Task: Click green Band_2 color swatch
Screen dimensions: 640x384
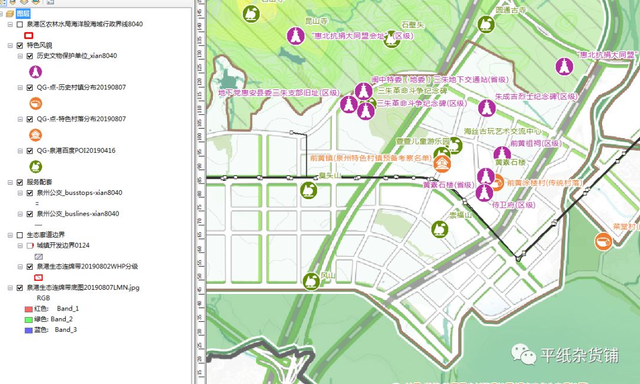Action: coord(28,319)
